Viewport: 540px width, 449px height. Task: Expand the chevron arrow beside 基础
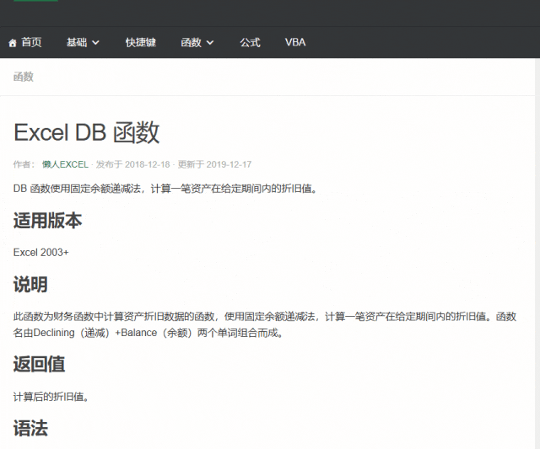[95, 42]
